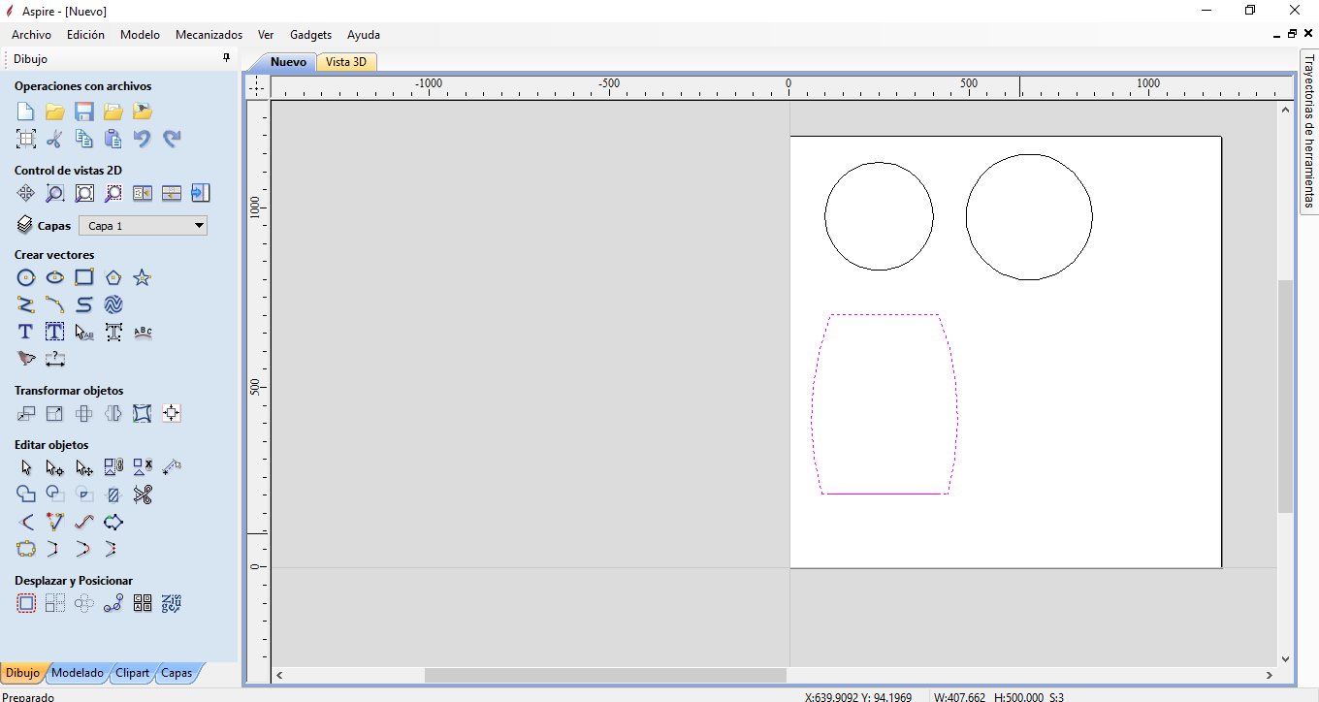Open the Edición menu
Image resolution: width=1319 pixels, height=702 pixels.
[x=85, y=34]
